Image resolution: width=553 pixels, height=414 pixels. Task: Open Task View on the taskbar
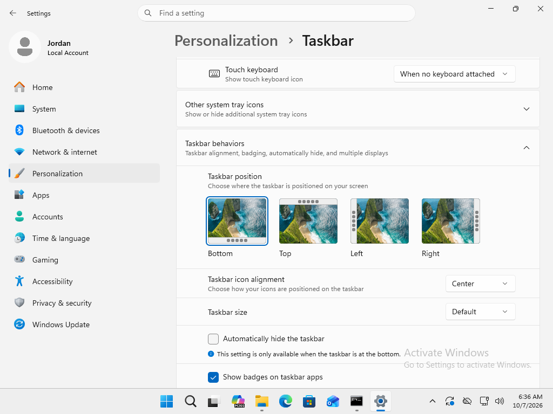point(214,401)
